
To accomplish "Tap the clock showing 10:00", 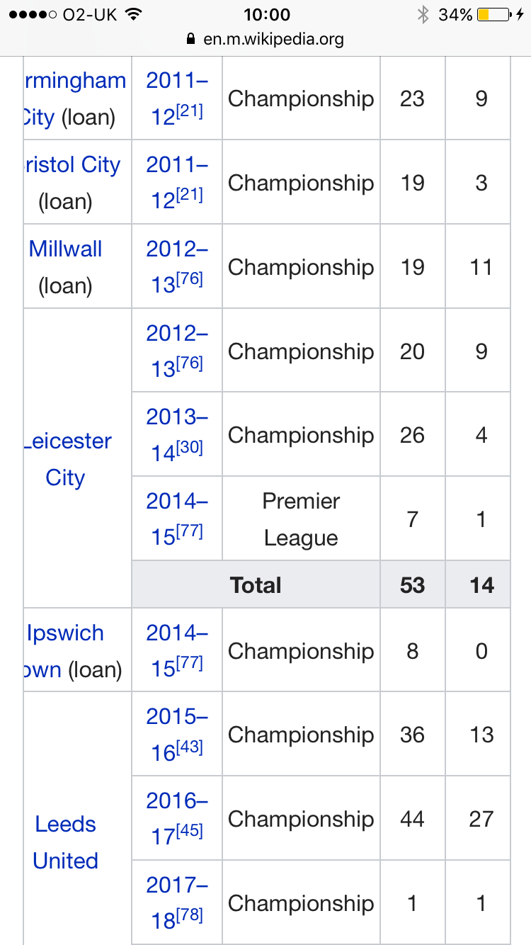I will 266,14.
